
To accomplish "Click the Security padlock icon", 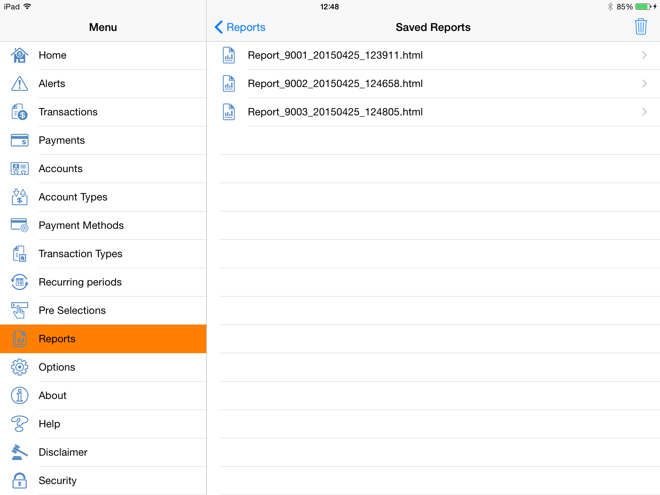I will (x=20, y=480).
